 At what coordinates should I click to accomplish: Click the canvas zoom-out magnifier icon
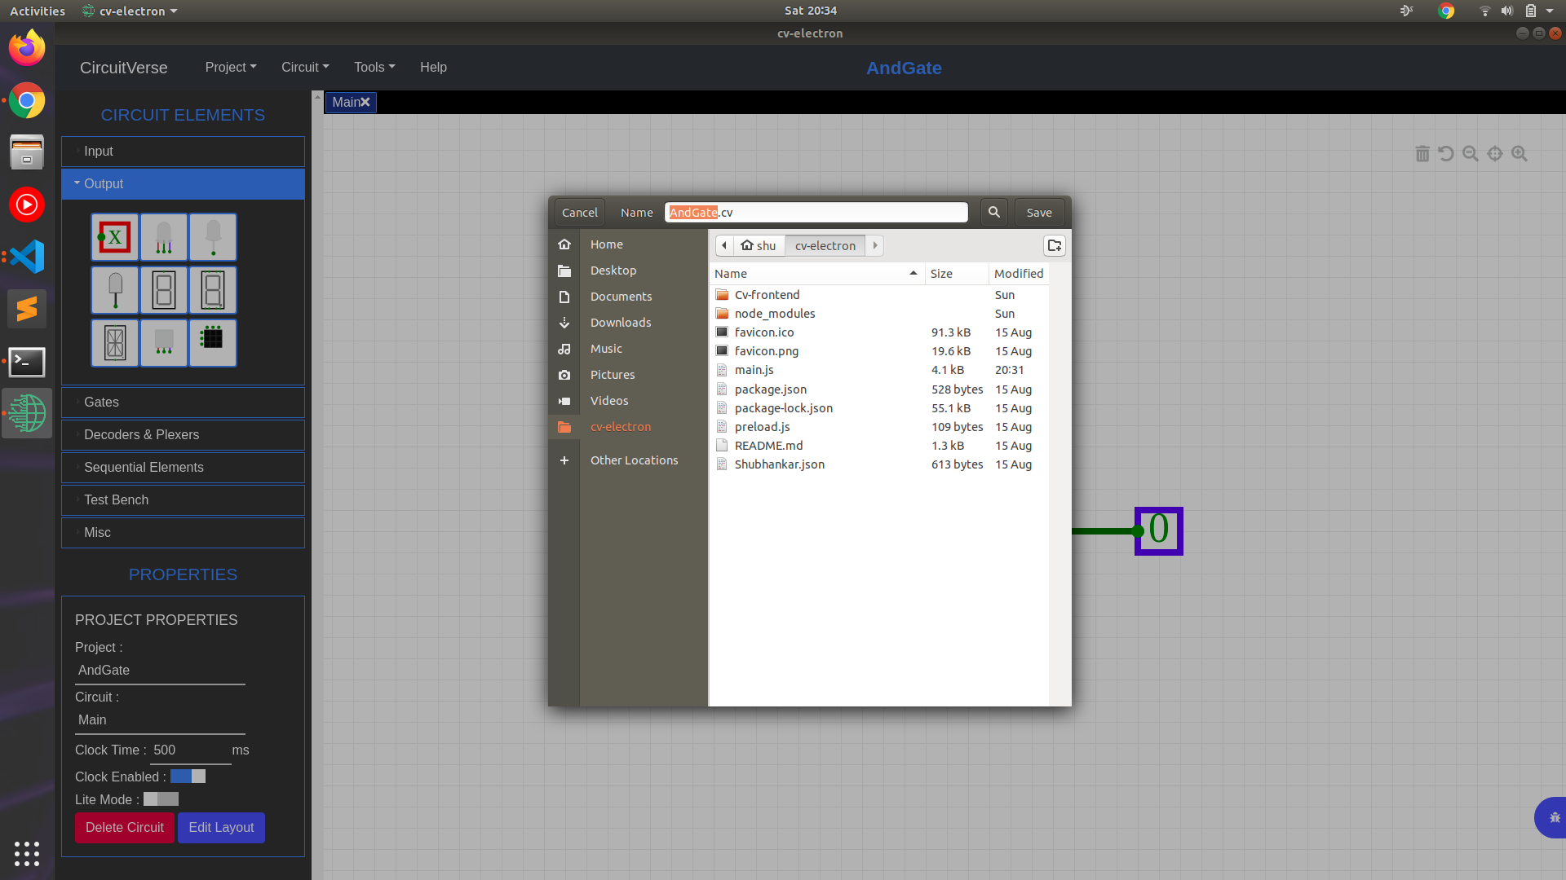click(1471, 154)
